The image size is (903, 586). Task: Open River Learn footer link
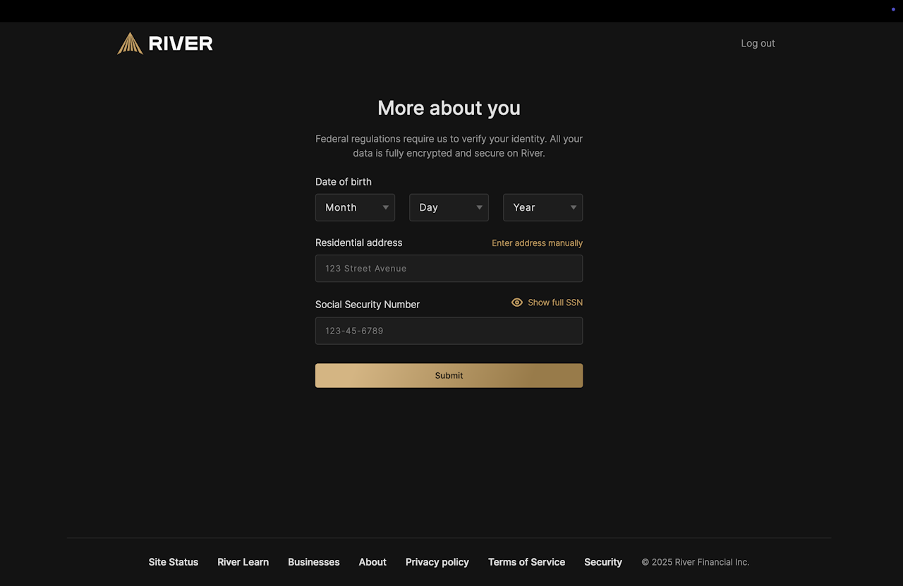(243, 562)
